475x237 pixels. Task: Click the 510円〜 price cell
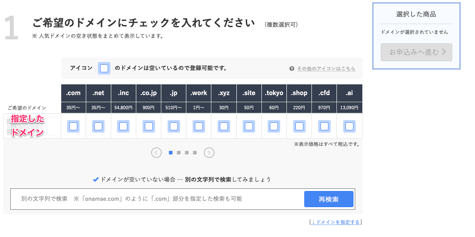pos(173,108)
